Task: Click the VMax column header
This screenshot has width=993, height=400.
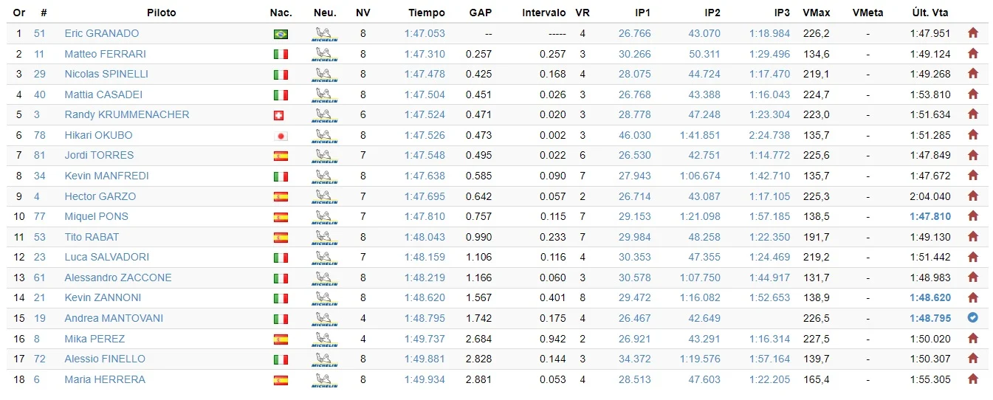Action: click(815, 13)
